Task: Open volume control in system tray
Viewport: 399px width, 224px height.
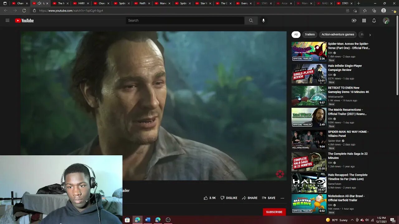Action: [x=367, y=220]
